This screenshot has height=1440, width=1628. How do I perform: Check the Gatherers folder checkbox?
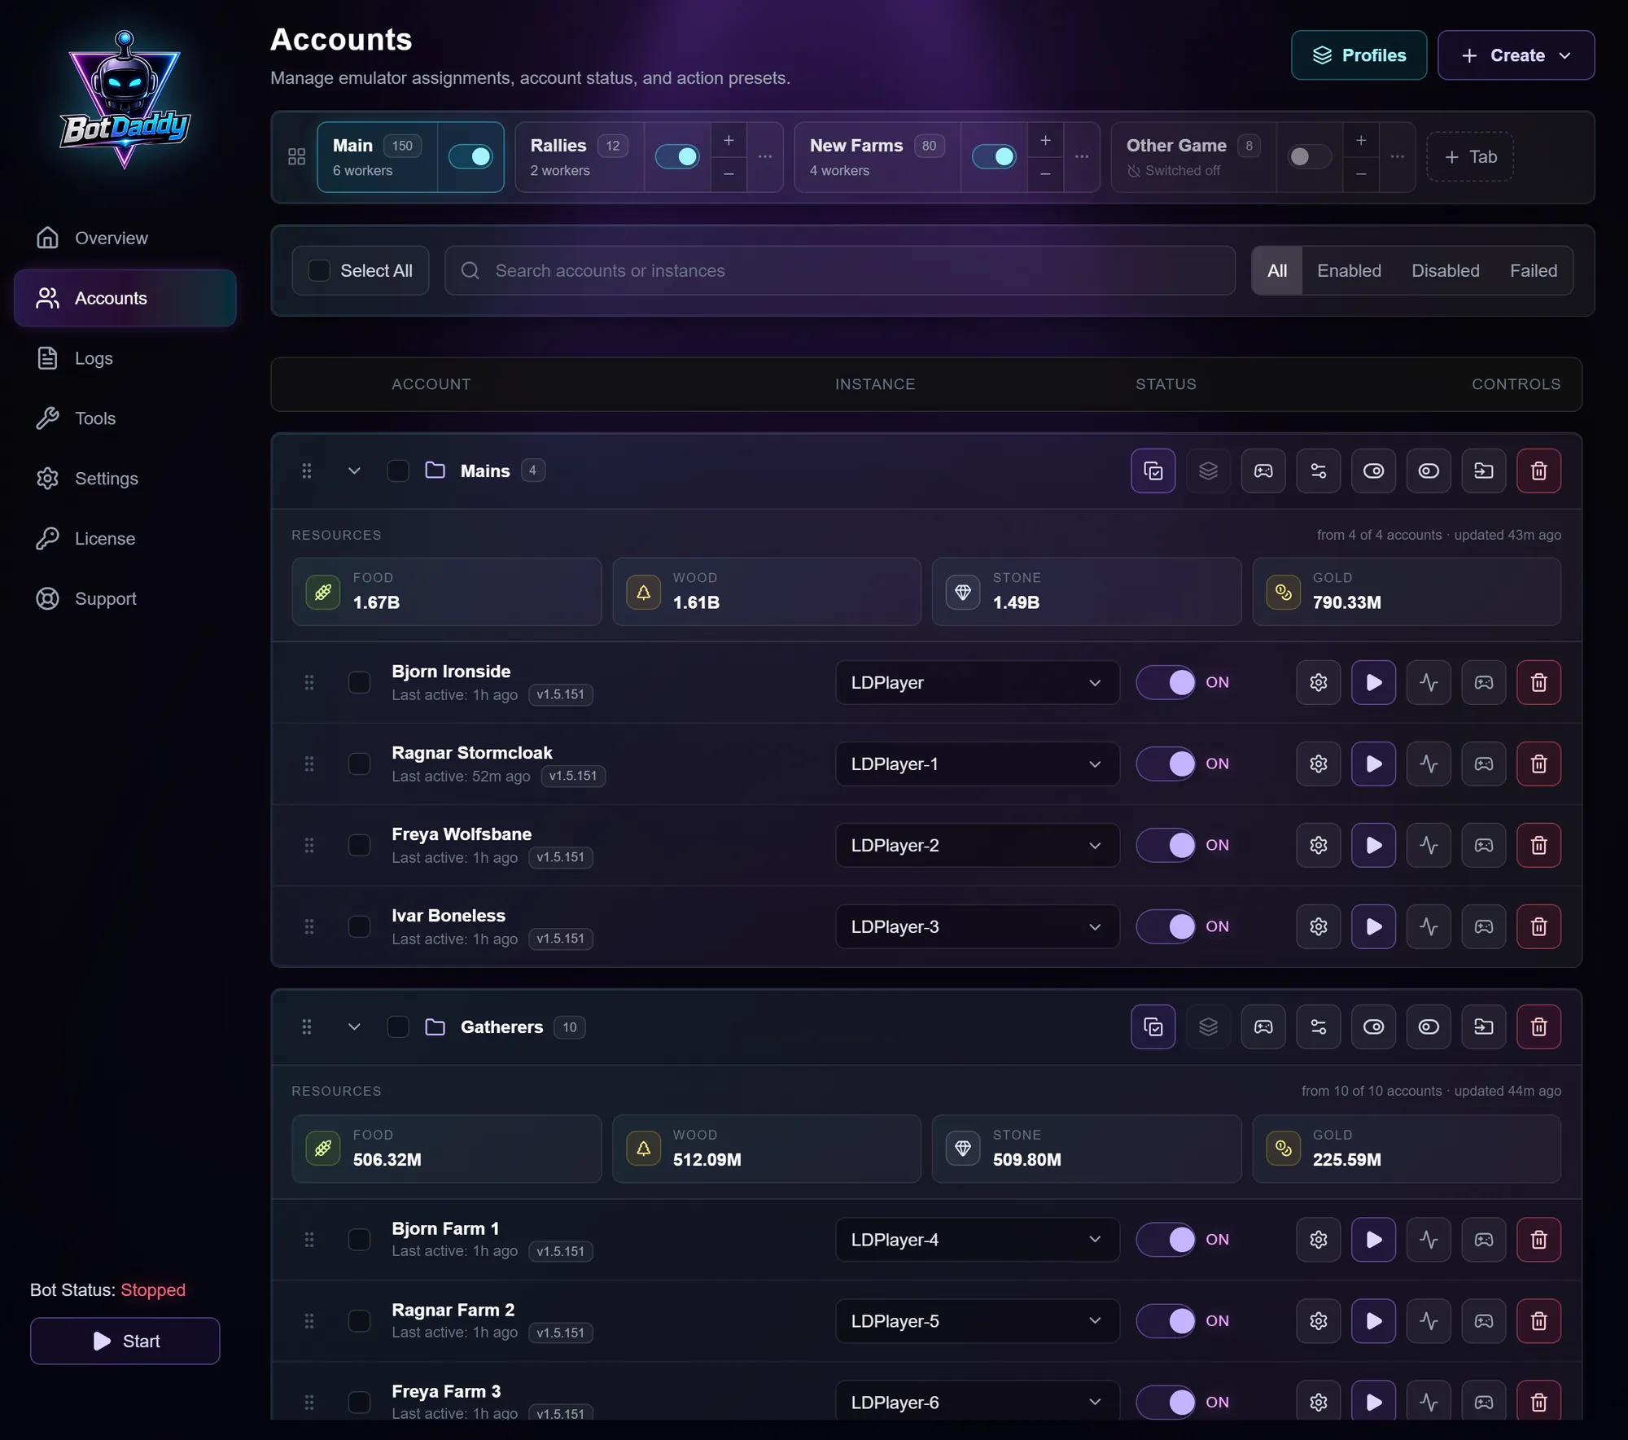pos(398,1026)
